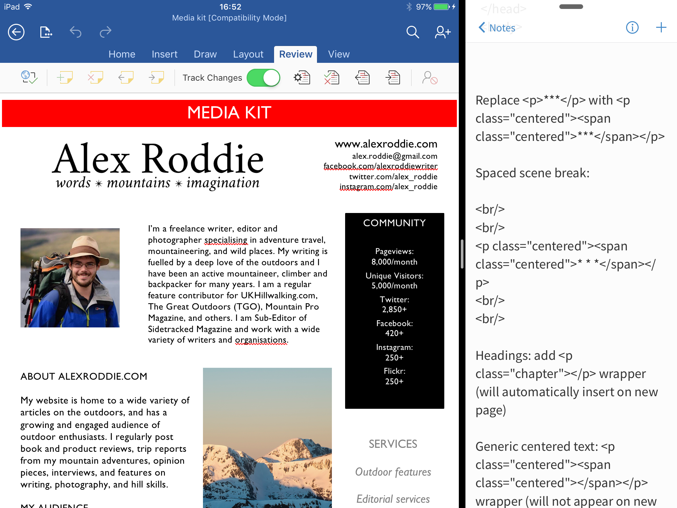Jump to the next comment
Image resolution: width=677 pixels, height=508 pixels.
pos(156,78)
